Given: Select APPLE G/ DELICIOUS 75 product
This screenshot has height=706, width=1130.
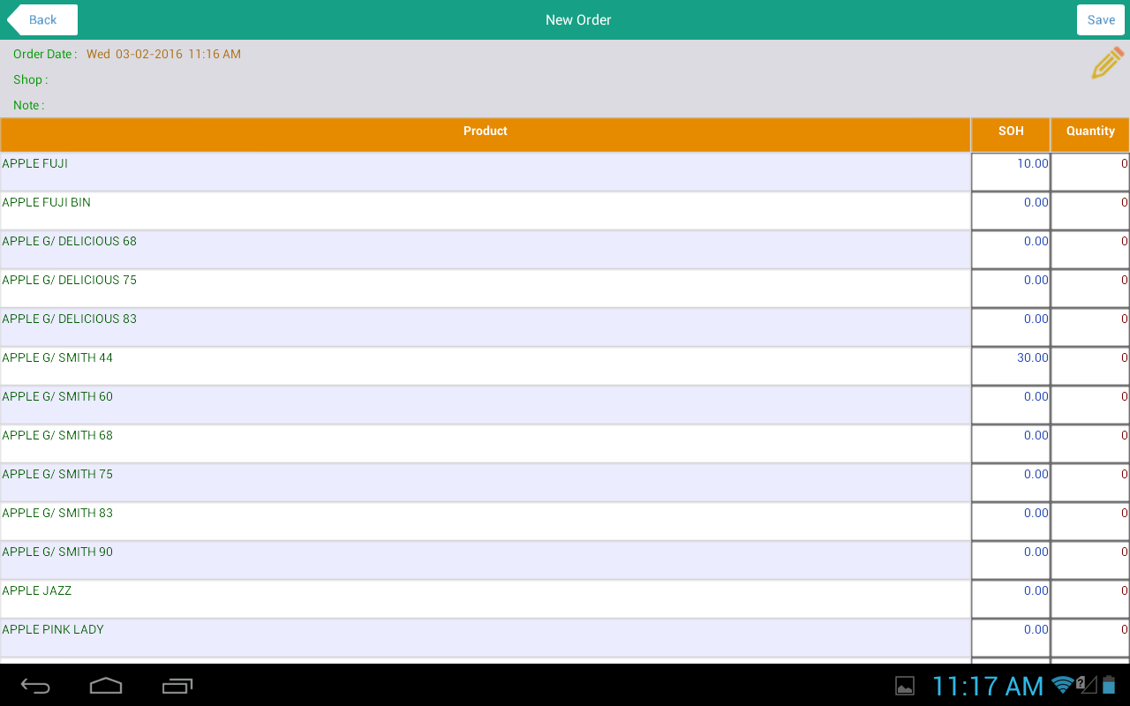Looking at the screenshot, I should pyautogui.click(x=486, y=289).
